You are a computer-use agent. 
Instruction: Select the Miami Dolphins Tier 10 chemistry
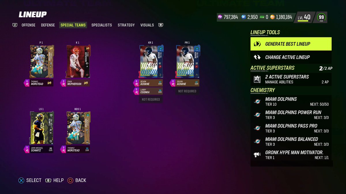coord(291,101)
